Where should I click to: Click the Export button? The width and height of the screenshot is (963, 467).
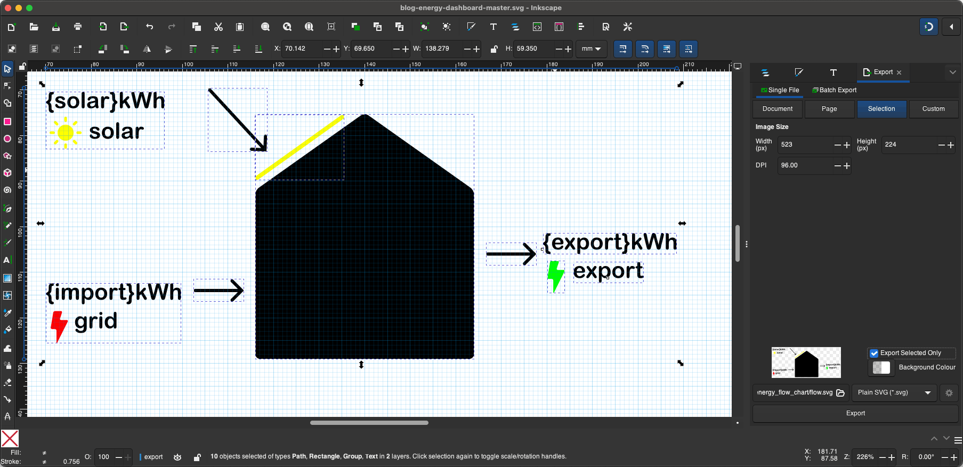(855, 413)
